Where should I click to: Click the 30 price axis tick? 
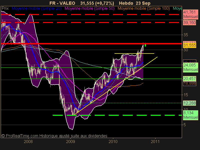tap(185, 50)
